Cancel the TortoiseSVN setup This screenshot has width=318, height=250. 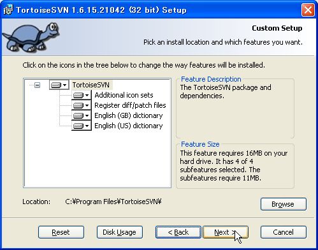click(284, 232)
